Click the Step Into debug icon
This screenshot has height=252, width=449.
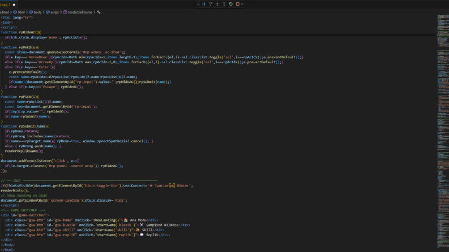click(x=217, y=4)
